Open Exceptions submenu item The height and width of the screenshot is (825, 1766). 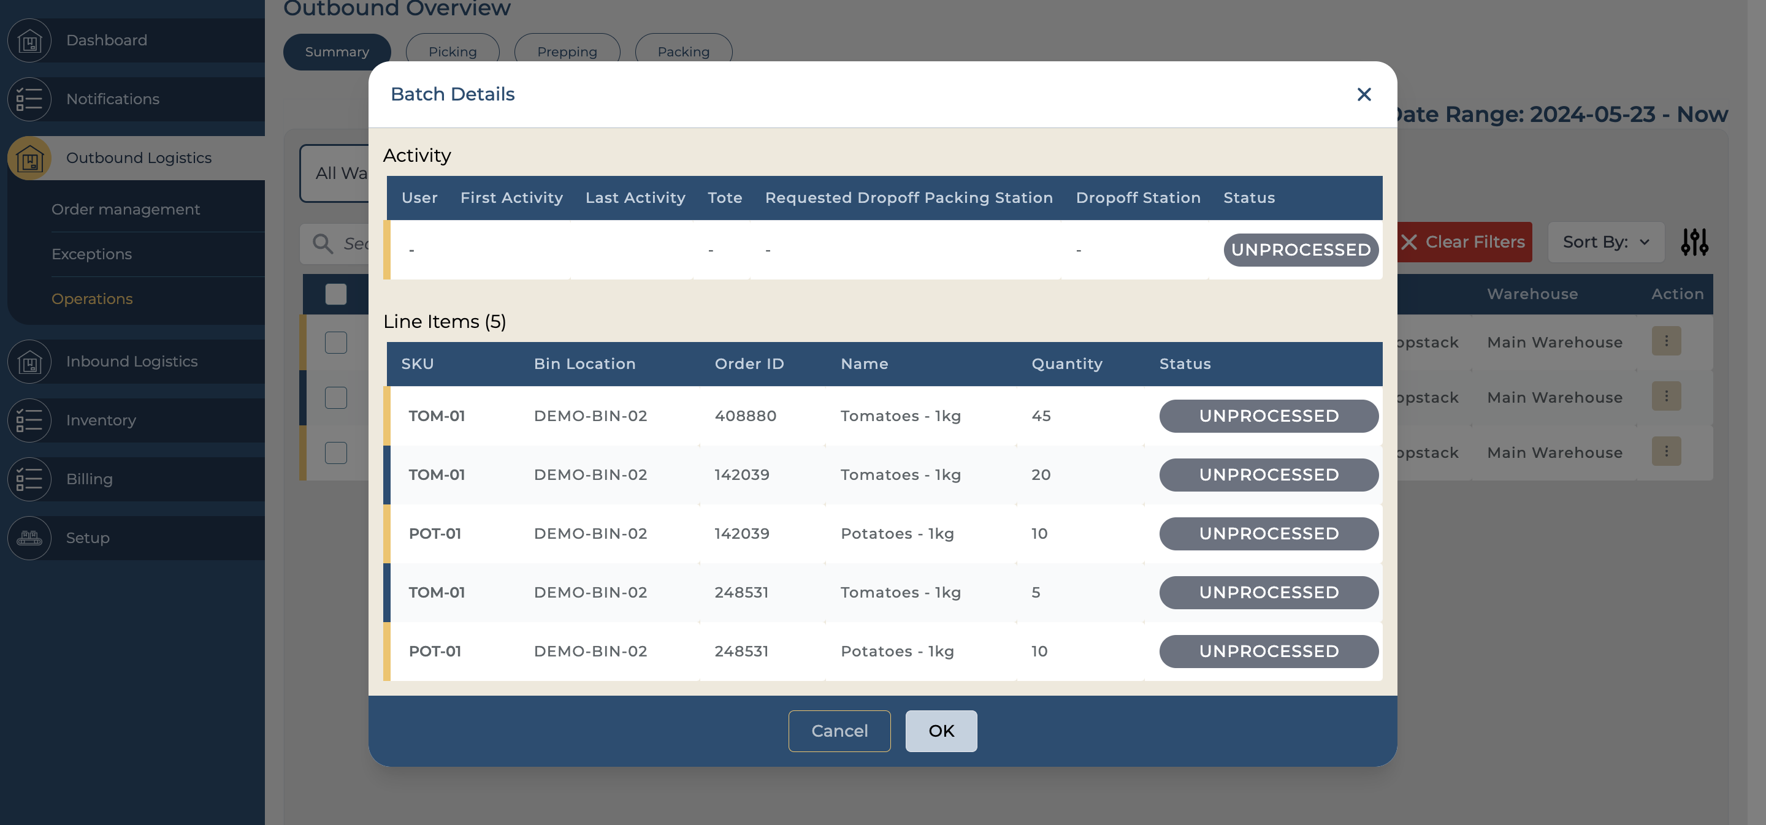(92, 254)
